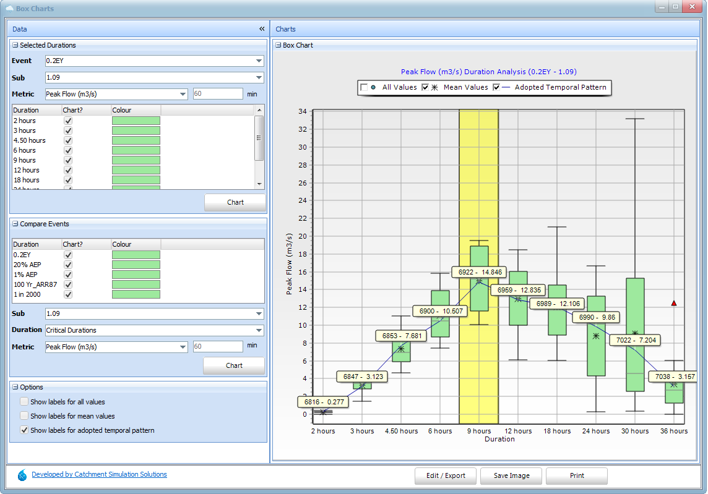Uncheck the 1% AEP chart checkbox

tap(68, 275)
